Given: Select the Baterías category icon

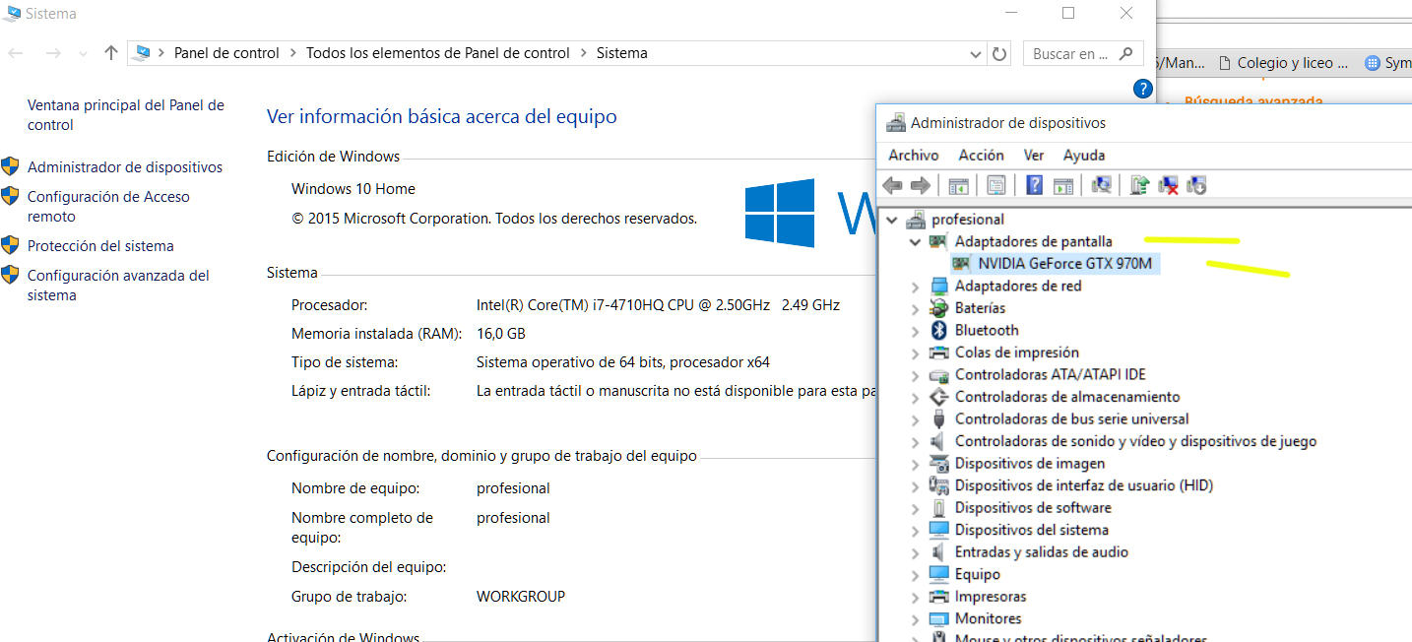Looking at the screenshot, I should 939,308.
